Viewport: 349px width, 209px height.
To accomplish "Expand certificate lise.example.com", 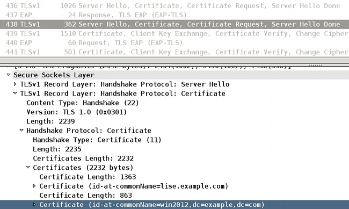I will coord(34,185).
